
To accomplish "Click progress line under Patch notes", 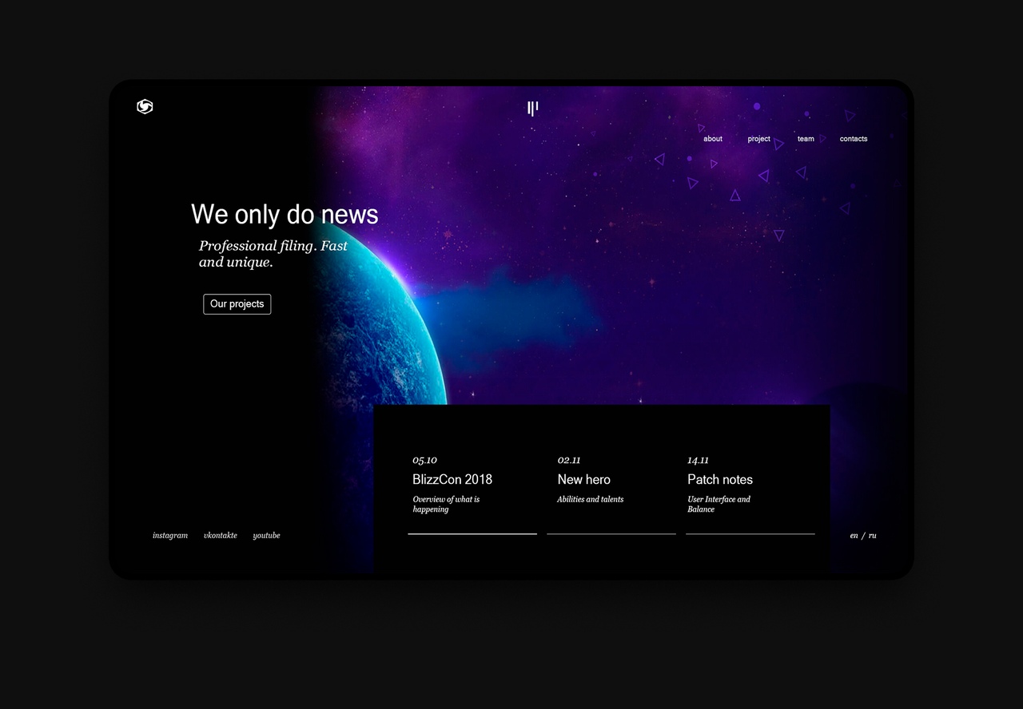I will 750,533.
